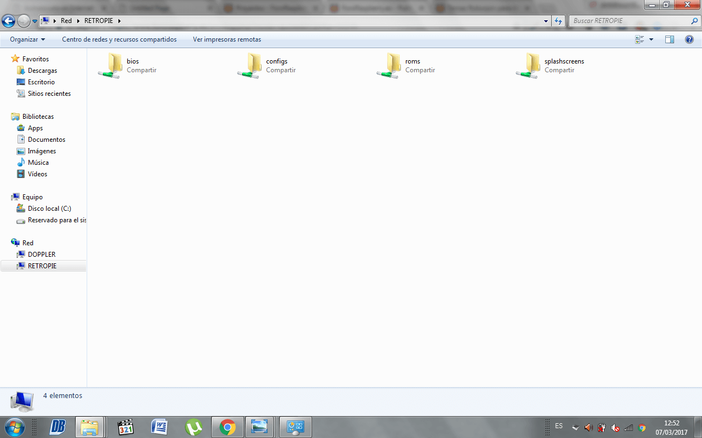Open the Organizar dropdown menu
The height and width of the screenshot is (438, 702).
pyautogui.click(x=27, y=39)
